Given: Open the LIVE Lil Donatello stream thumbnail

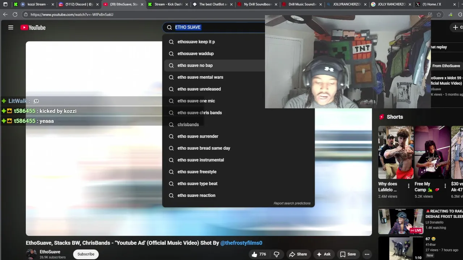Looking at the screenshot, I should (400, 221).
